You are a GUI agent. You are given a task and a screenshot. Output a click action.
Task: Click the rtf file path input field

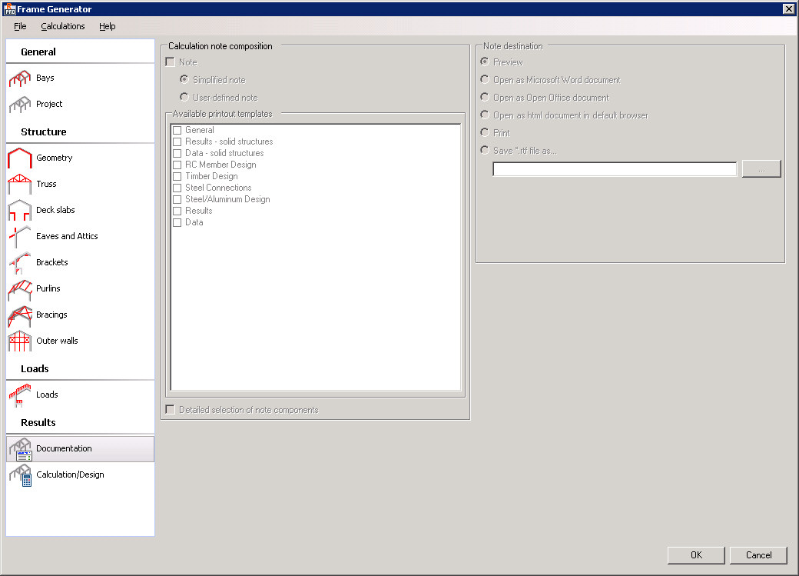click(615, 169)
